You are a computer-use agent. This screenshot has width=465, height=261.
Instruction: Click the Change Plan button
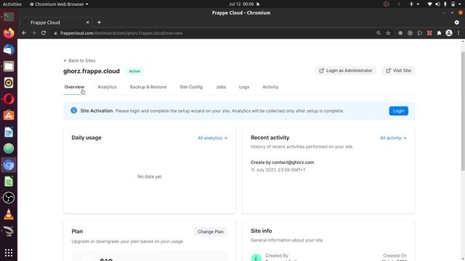tap(211, 232)
